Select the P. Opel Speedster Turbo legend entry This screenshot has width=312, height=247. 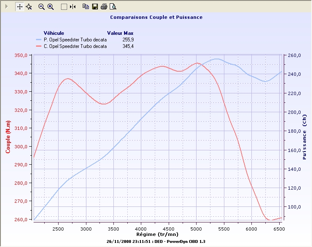75,40
